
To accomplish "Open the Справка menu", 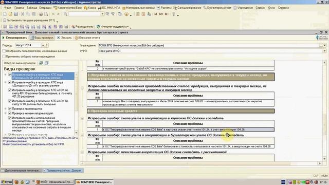I will (x=283, y=8).
